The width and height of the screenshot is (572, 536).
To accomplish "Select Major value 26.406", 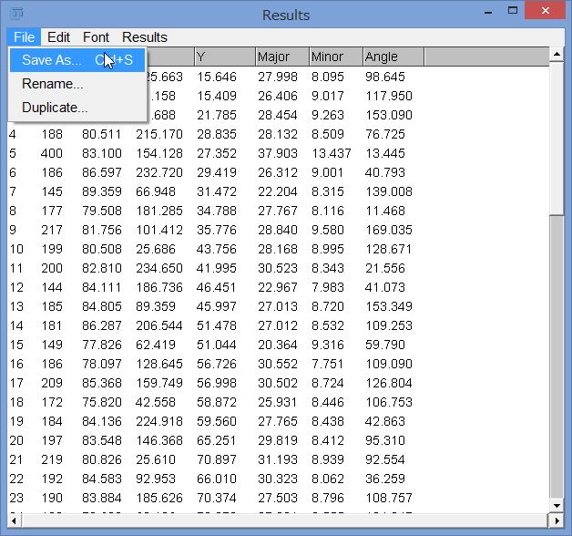I will 278,96.
